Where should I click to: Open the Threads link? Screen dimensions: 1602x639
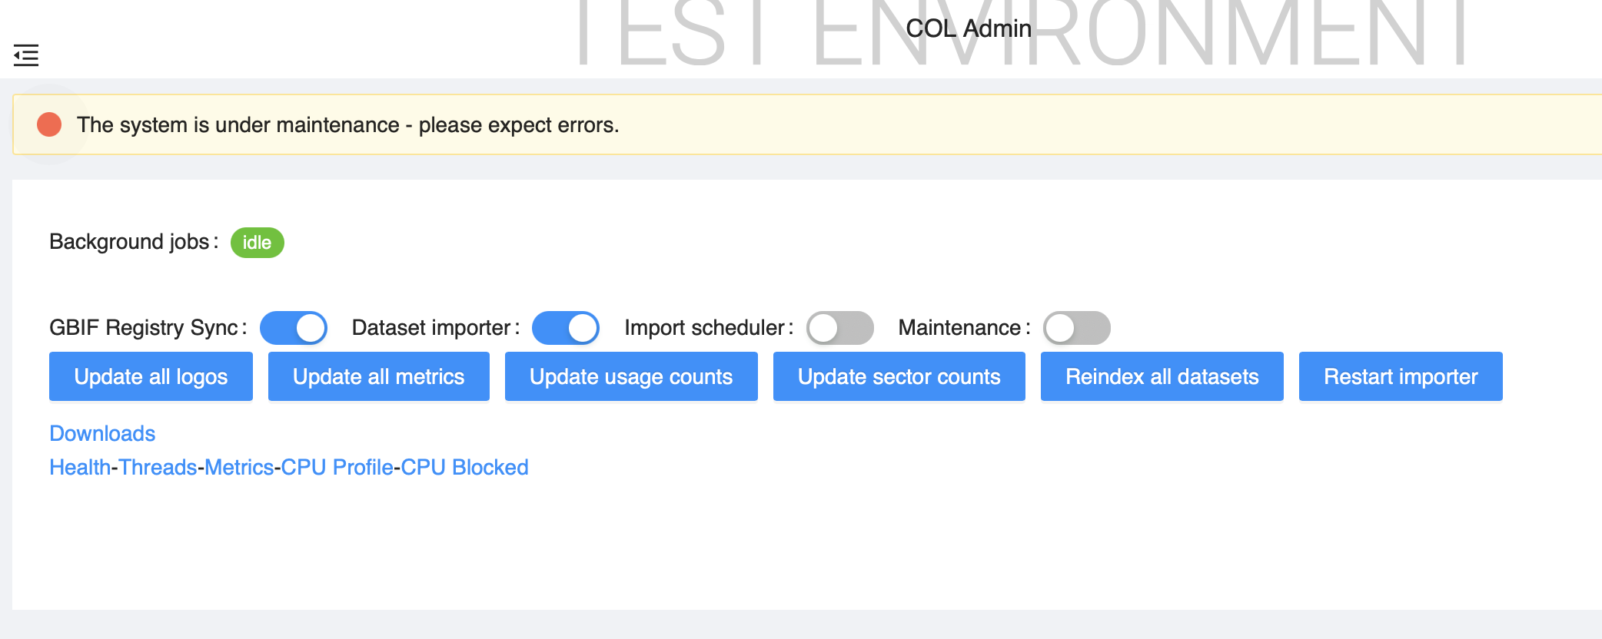(x=158, y=467)
